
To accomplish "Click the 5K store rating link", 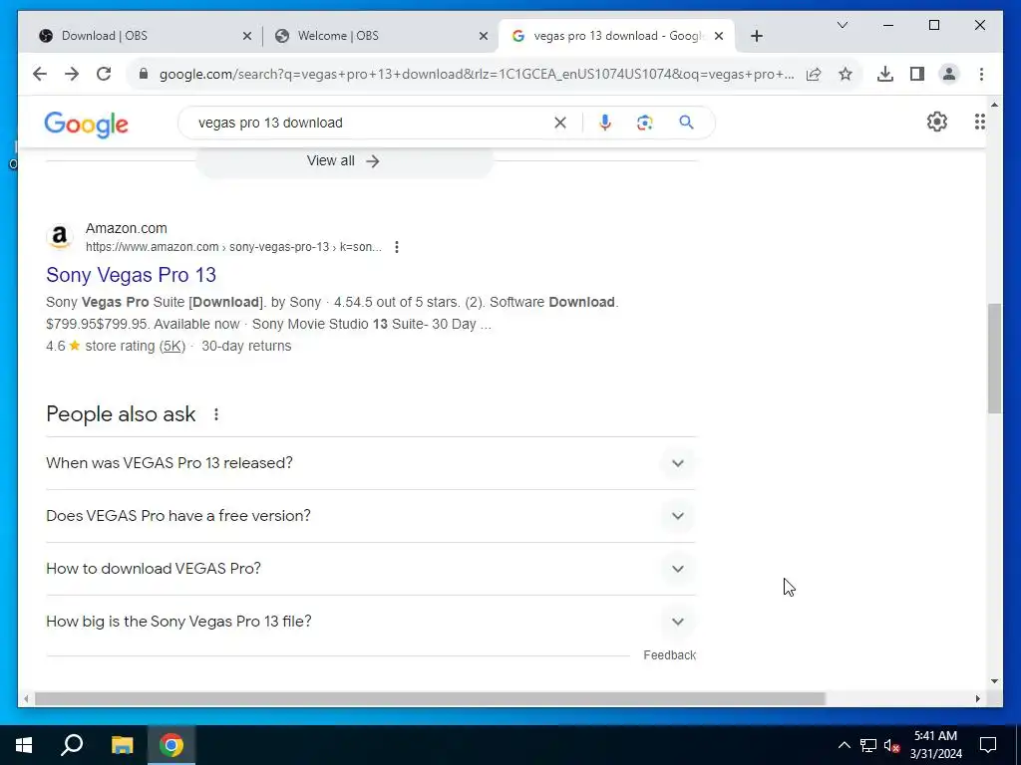I will (172, 346).
